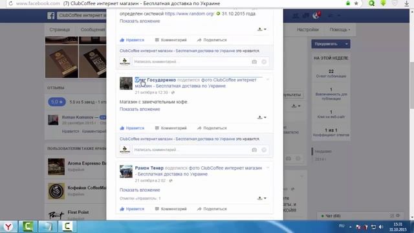Screen dimensions: 414x233
Task: Open Олег Государенко profile name
Action: 155,80
